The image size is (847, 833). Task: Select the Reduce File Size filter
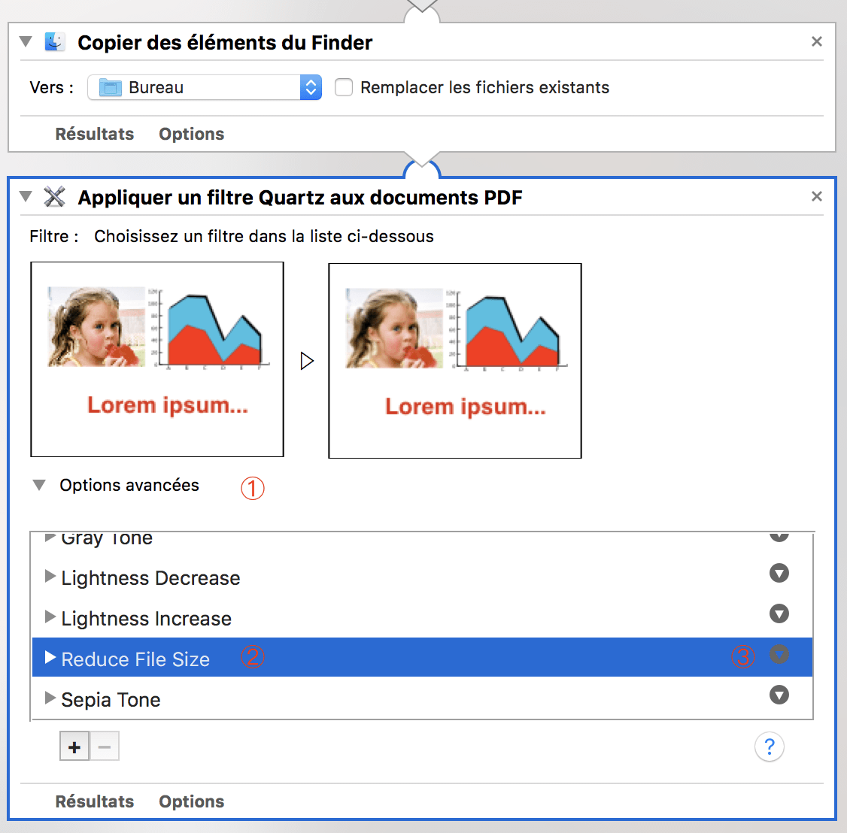[423, 657]
